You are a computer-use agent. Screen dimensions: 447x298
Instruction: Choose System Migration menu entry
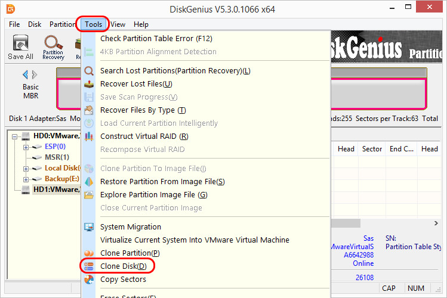coord(131,227)
